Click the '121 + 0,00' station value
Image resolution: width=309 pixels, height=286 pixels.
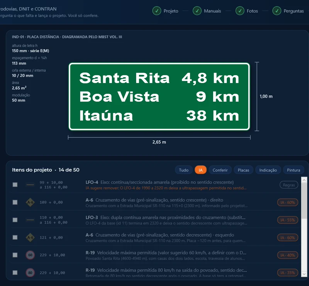point(51,237)
